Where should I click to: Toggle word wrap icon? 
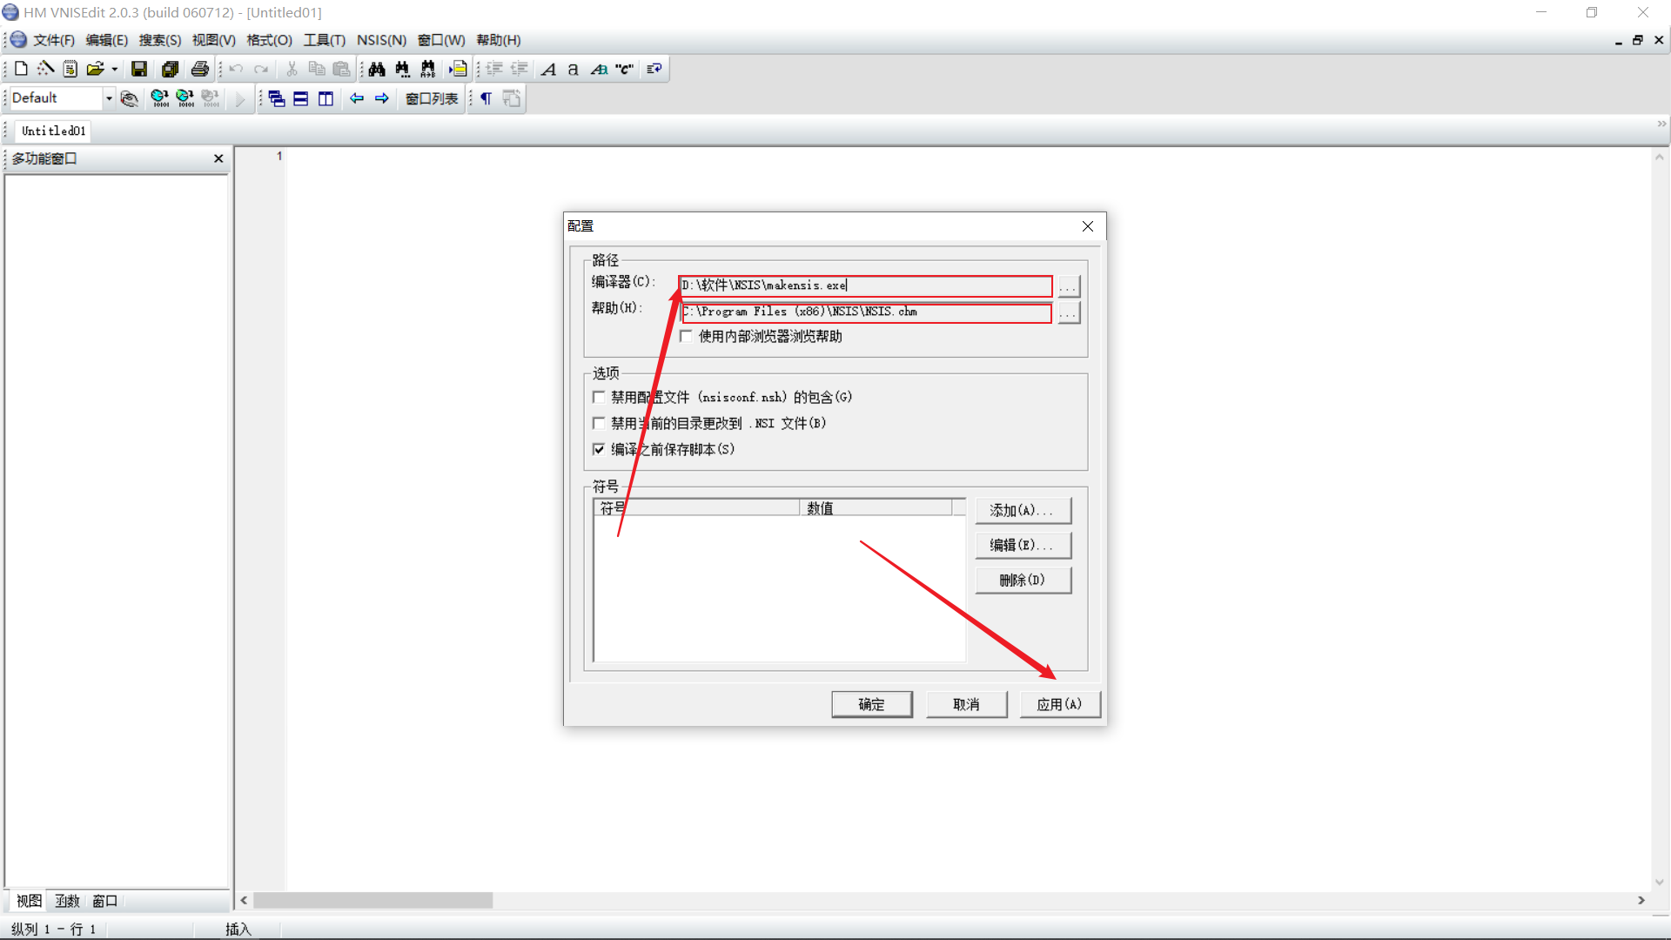click(654, 69)
